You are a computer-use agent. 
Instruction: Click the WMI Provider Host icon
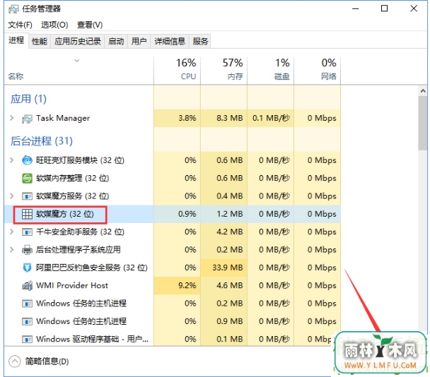tap(27, 285)
